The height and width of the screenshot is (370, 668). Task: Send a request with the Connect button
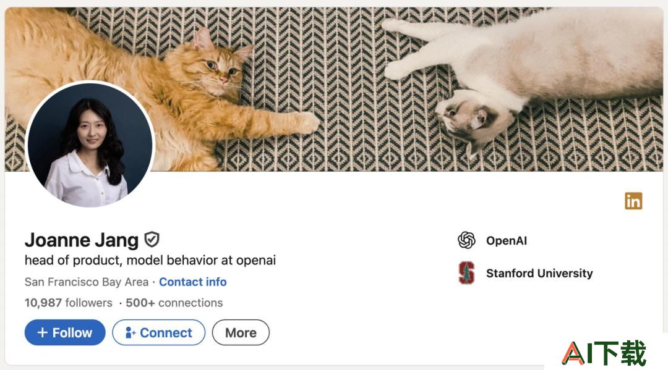(x=158, y=332)
